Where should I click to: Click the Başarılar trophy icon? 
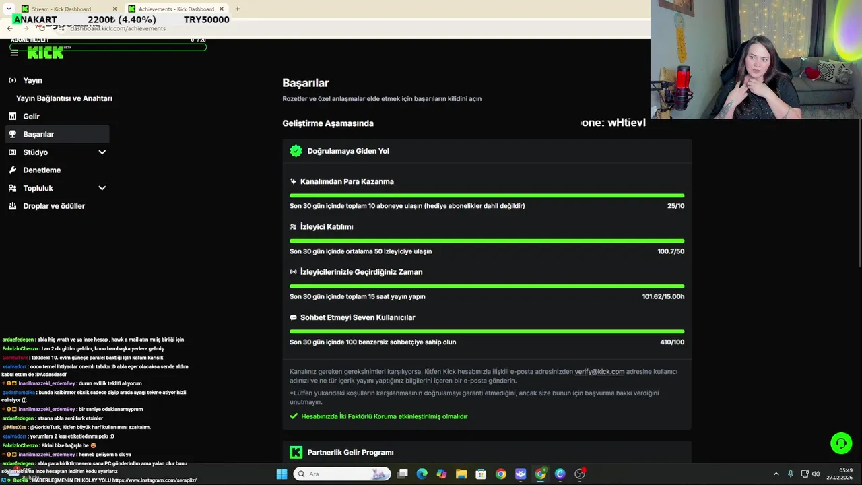tap(12, 134)
